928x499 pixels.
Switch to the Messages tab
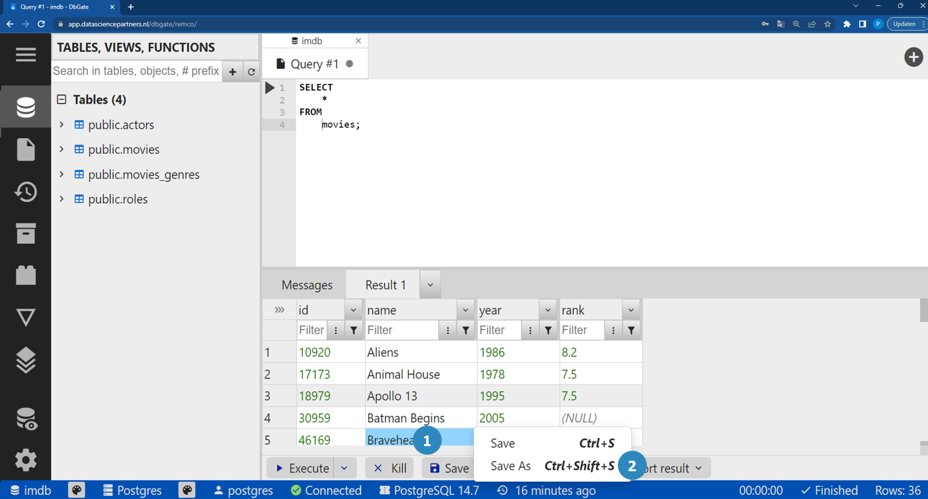307,285
